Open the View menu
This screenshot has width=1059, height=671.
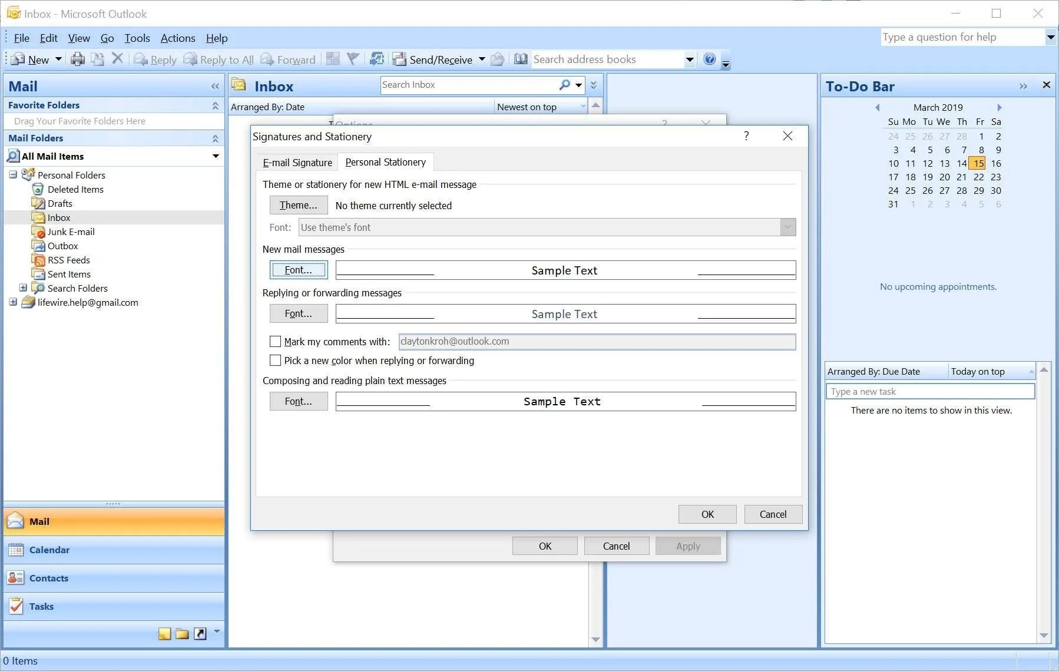pos(79,38)
